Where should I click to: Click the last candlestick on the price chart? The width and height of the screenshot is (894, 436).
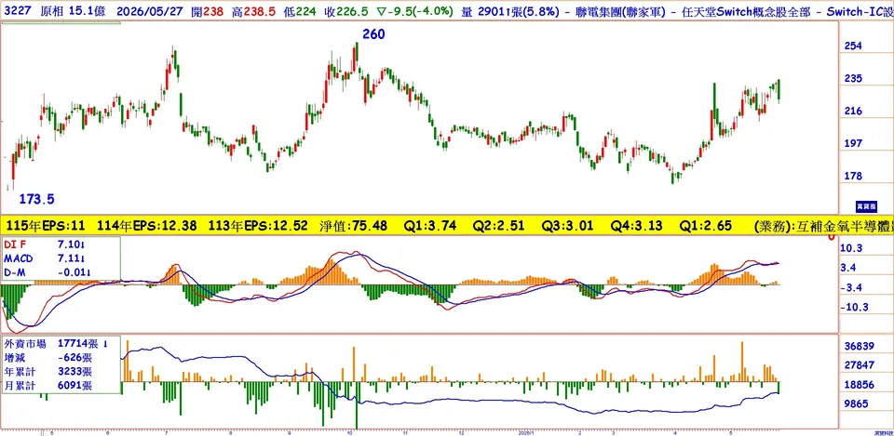779,90
